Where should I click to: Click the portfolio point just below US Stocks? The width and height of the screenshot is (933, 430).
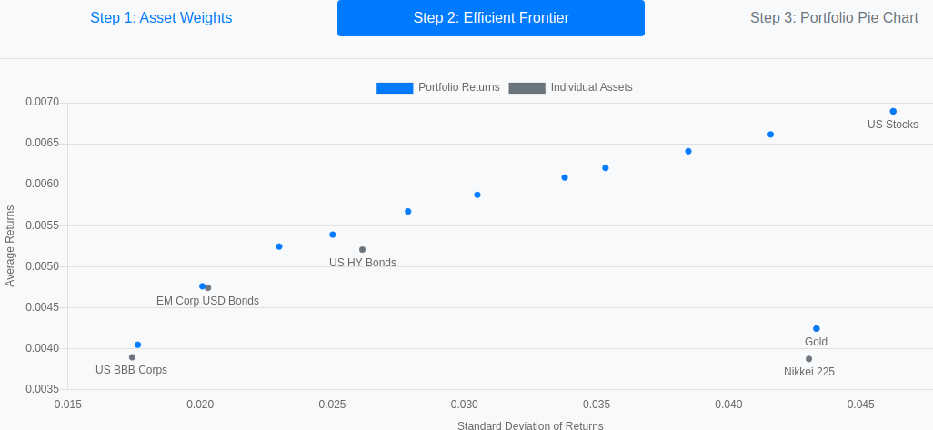click(770, 135)
